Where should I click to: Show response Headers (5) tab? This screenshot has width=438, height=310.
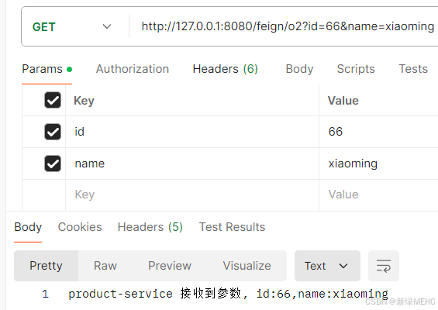tap(150, 227)
